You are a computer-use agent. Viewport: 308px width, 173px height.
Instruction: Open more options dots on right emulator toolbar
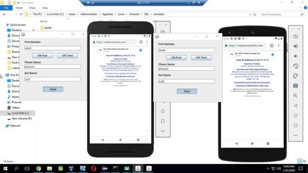[295, 136]
